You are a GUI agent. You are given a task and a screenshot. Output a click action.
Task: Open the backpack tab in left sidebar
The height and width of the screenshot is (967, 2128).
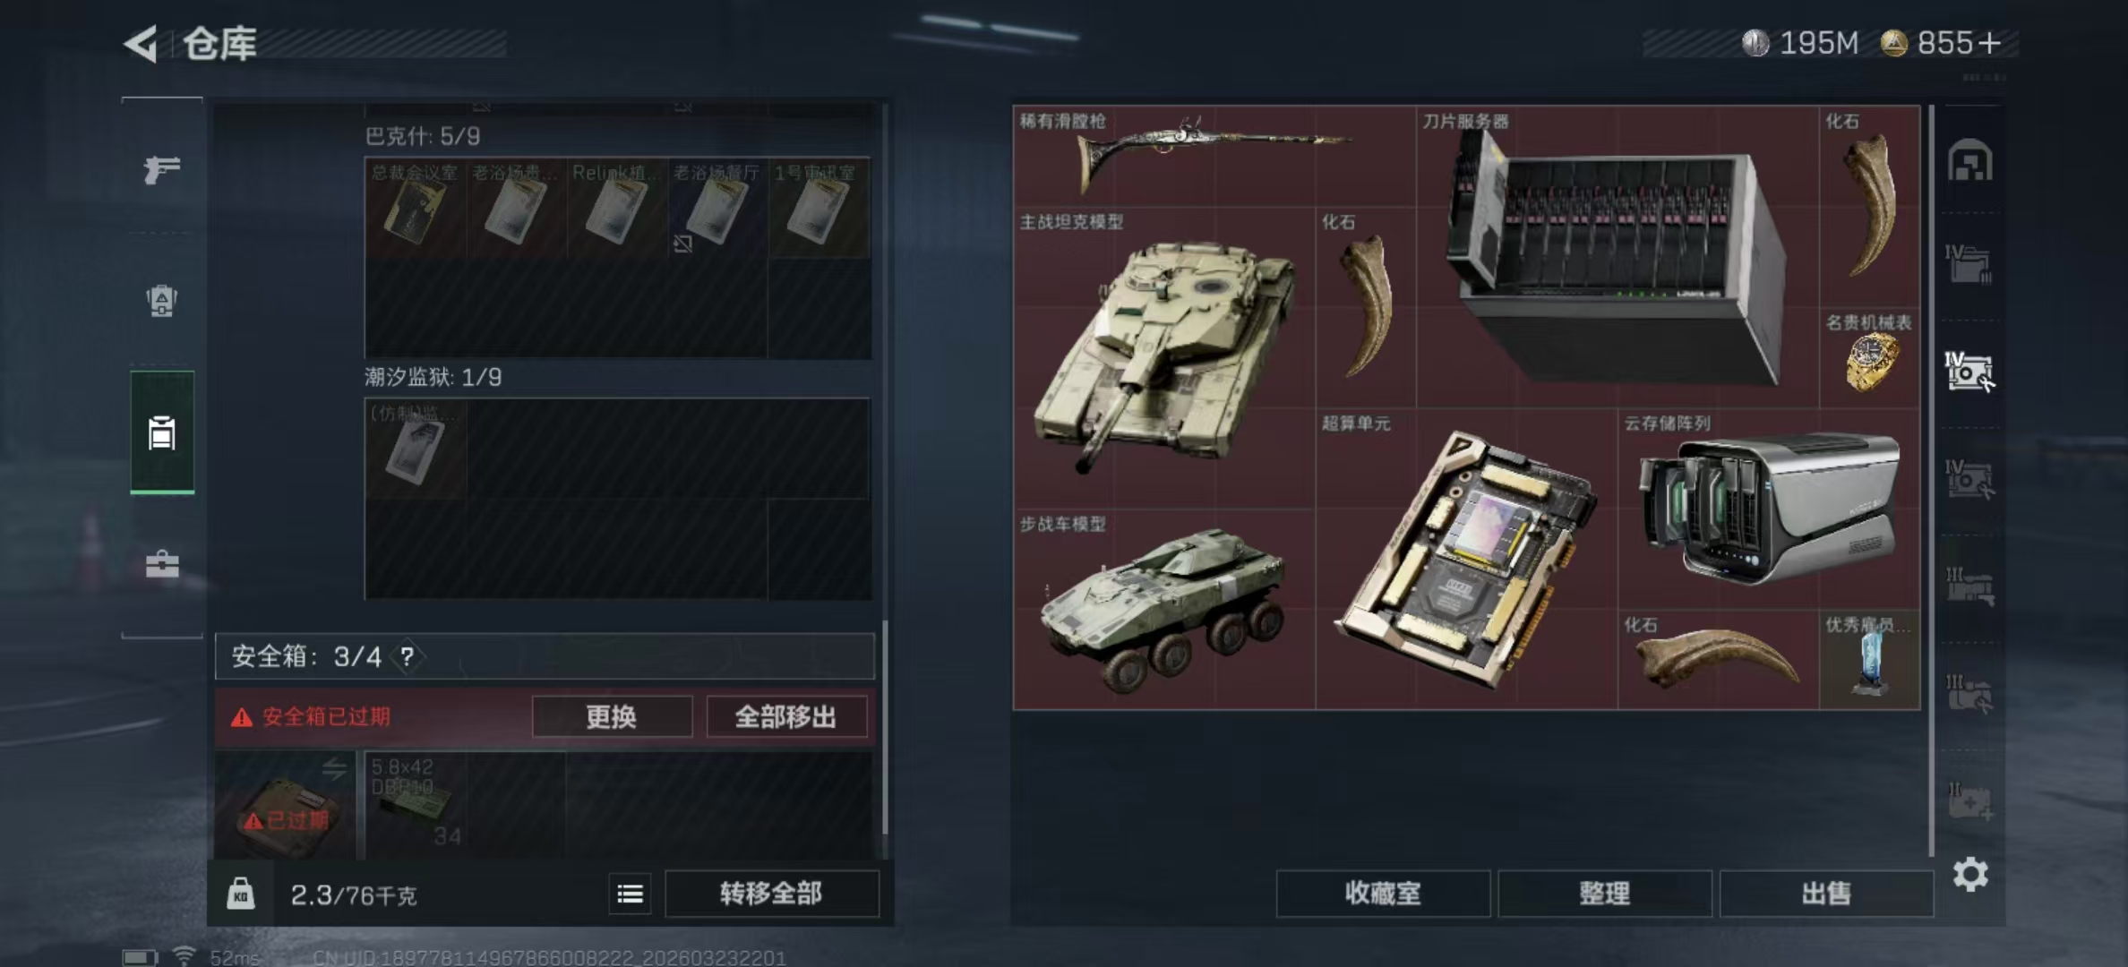tap(162, 300)
